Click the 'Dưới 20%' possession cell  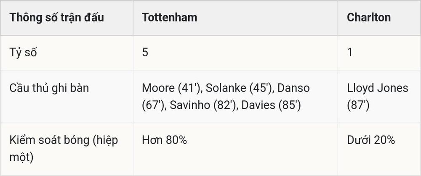pos(371,140)
